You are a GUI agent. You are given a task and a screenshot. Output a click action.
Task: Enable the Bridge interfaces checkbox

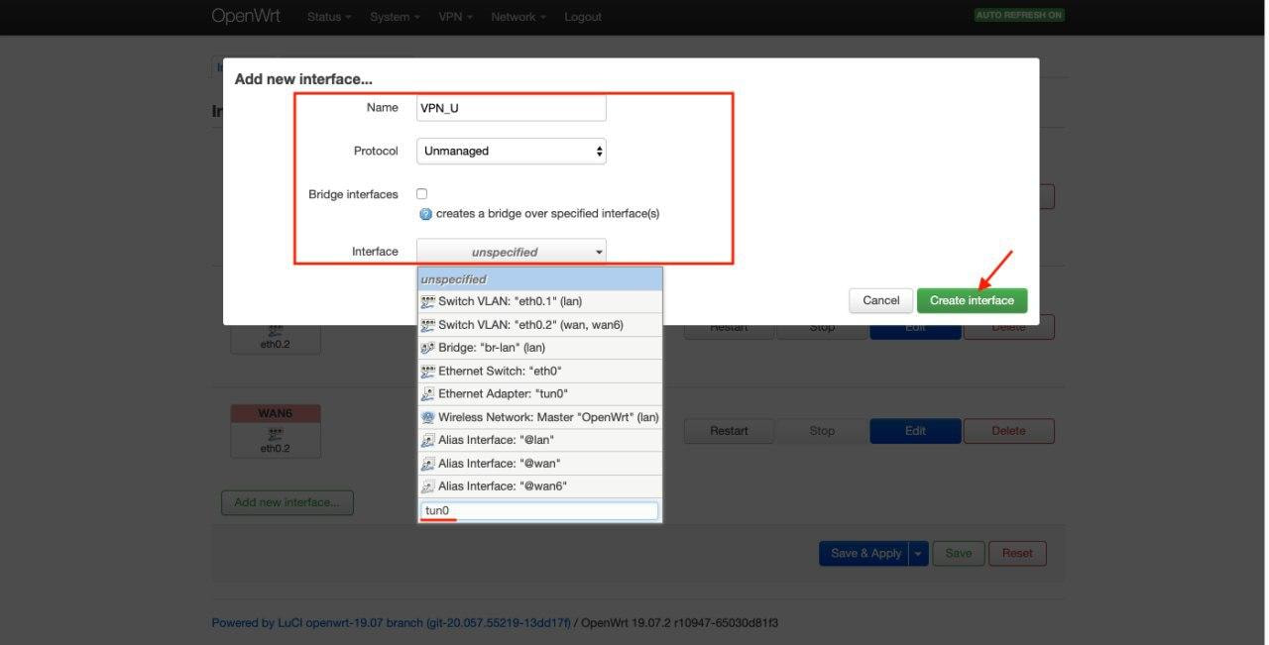pos(421,194)
